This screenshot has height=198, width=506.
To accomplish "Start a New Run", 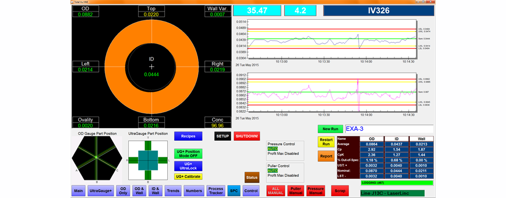I will tap(331, 129).
